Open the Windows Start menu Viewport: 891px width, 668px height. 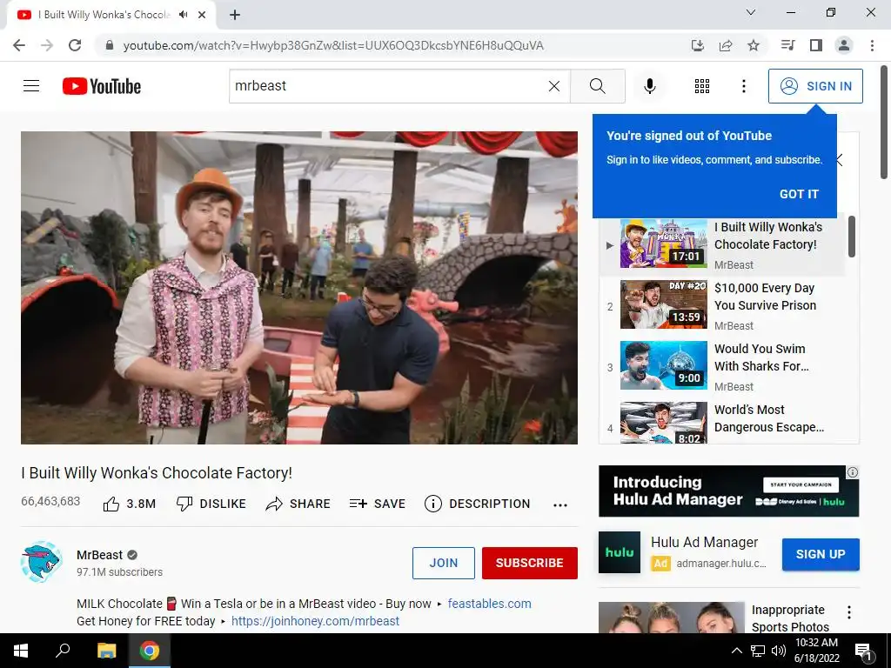pyautogui.click(x=21, y=651)
